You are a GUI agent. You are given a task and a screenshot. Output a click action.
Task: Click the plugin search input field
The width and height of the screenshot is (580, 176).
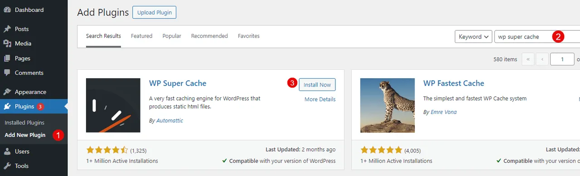coord(537,37)
